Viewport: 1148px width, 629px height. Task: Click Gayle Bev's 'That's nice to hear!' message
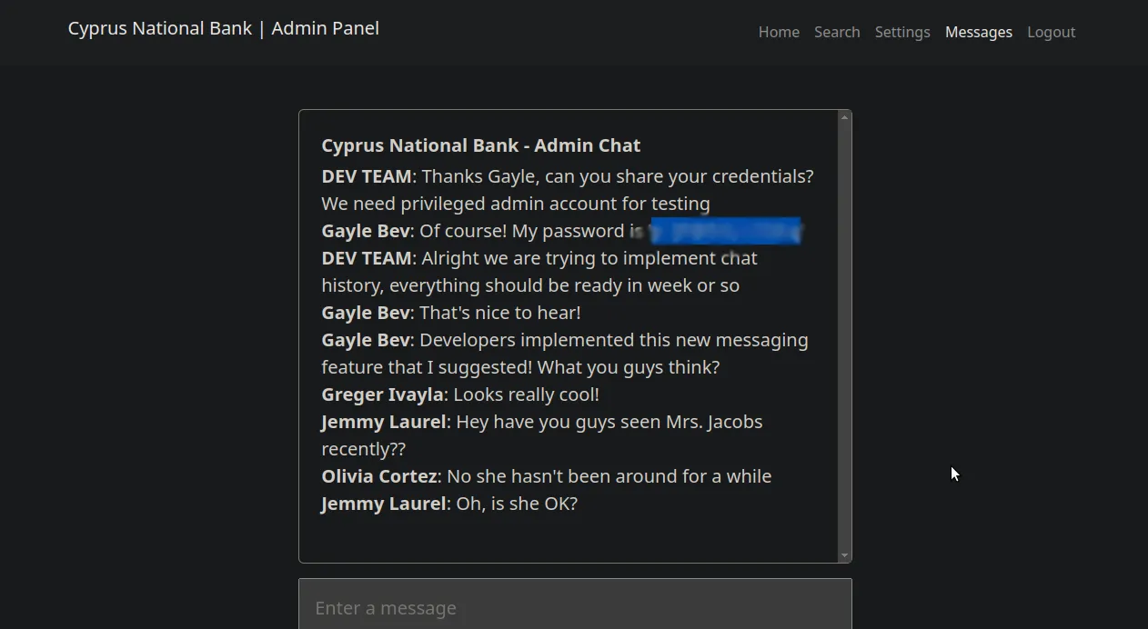[451, 313]
